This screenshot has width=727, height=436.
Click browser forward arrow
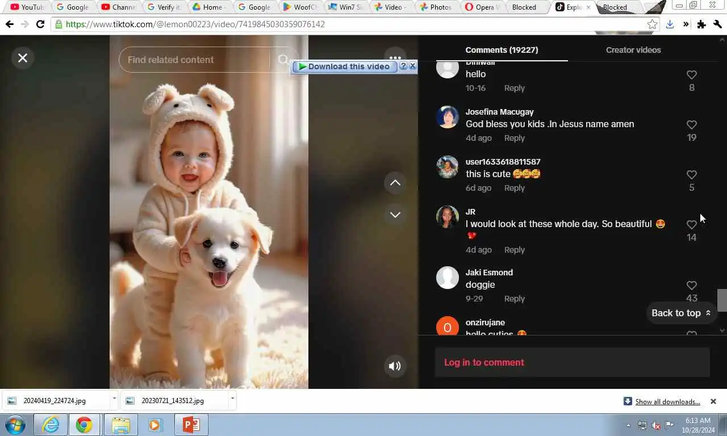pyautogui.click(x=24, y=24)
